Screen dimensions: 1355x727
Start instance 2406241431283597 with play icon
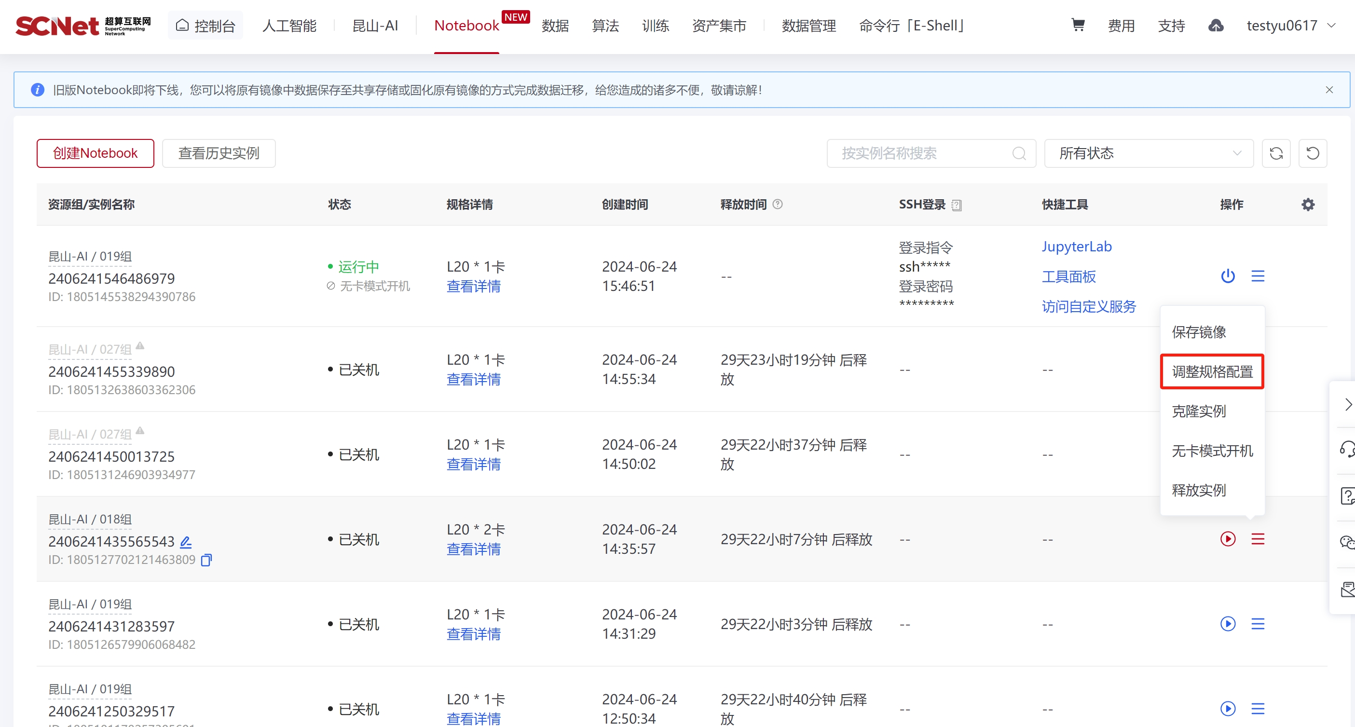tap(1228, 624)
